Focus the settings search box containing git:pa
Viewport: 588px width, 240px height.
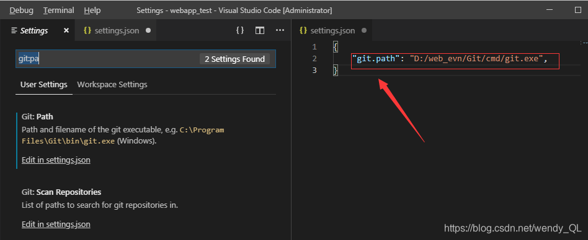[146, 59]
